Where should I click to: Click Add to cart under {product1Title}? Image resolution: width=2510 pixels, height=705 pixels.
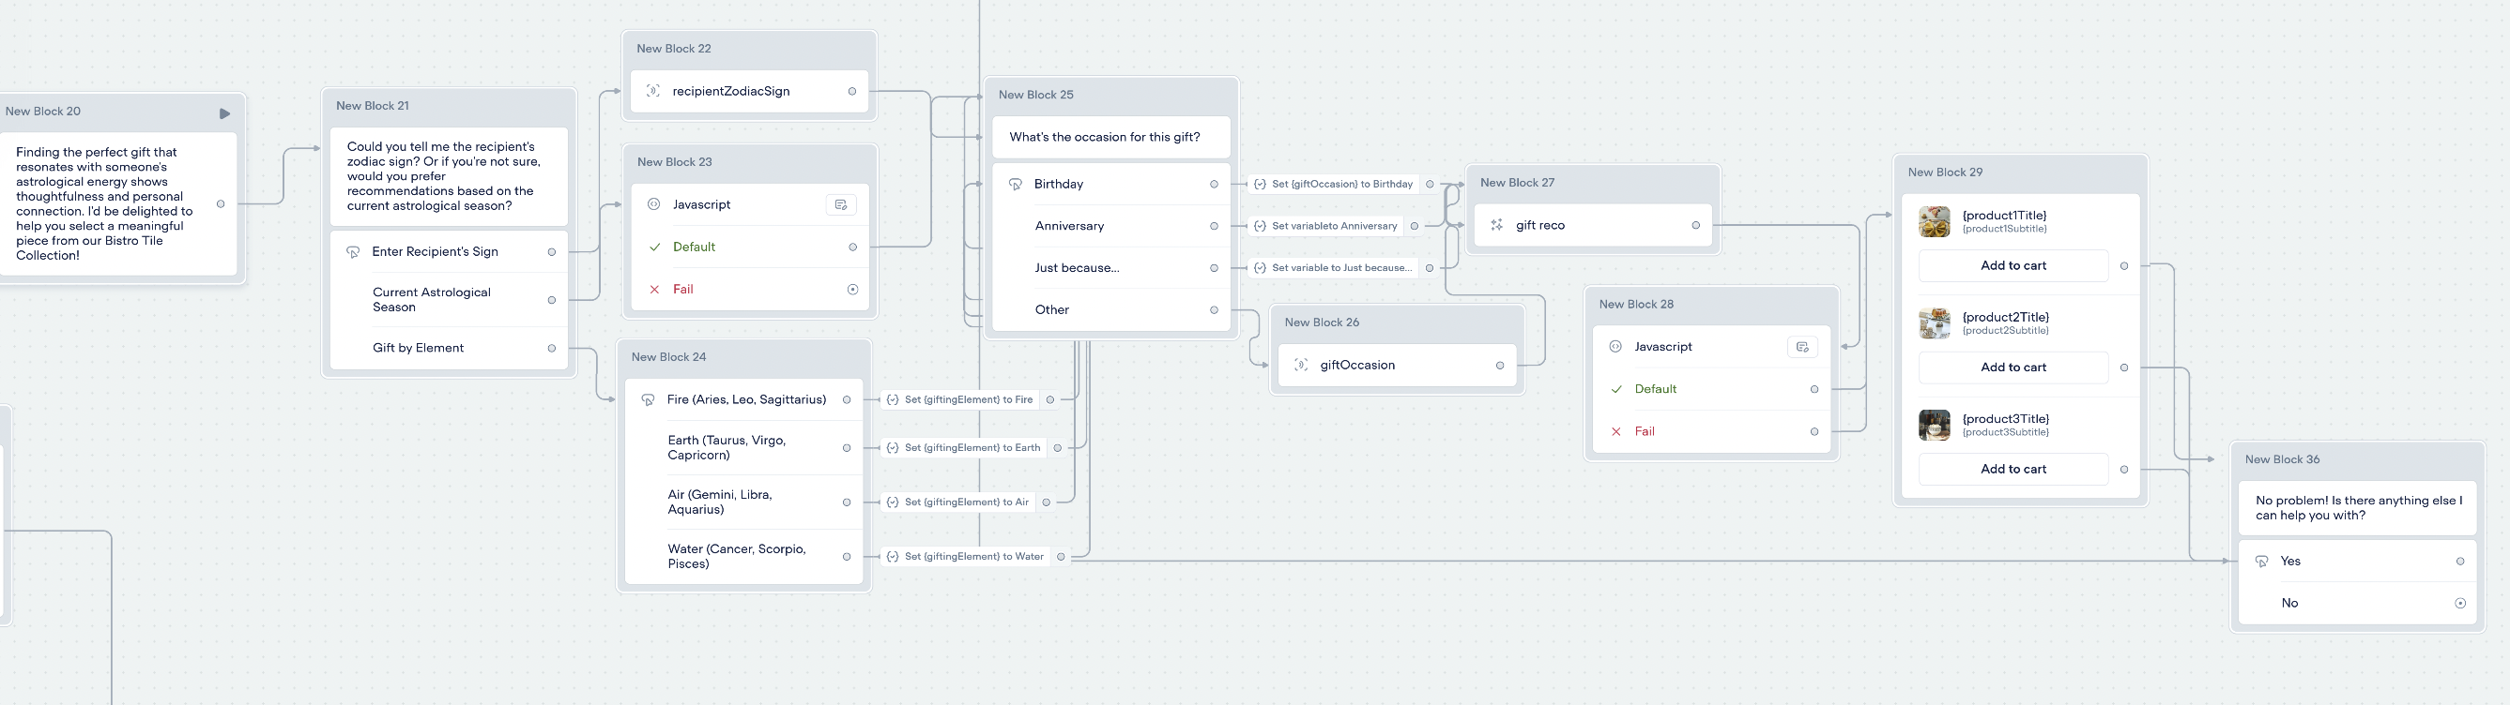[x=2013, y=265]
